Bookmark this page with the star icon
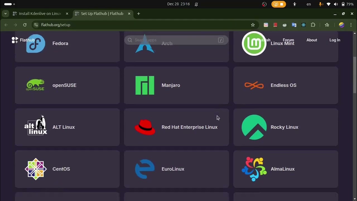357x201 pixels. click(253, 25)
